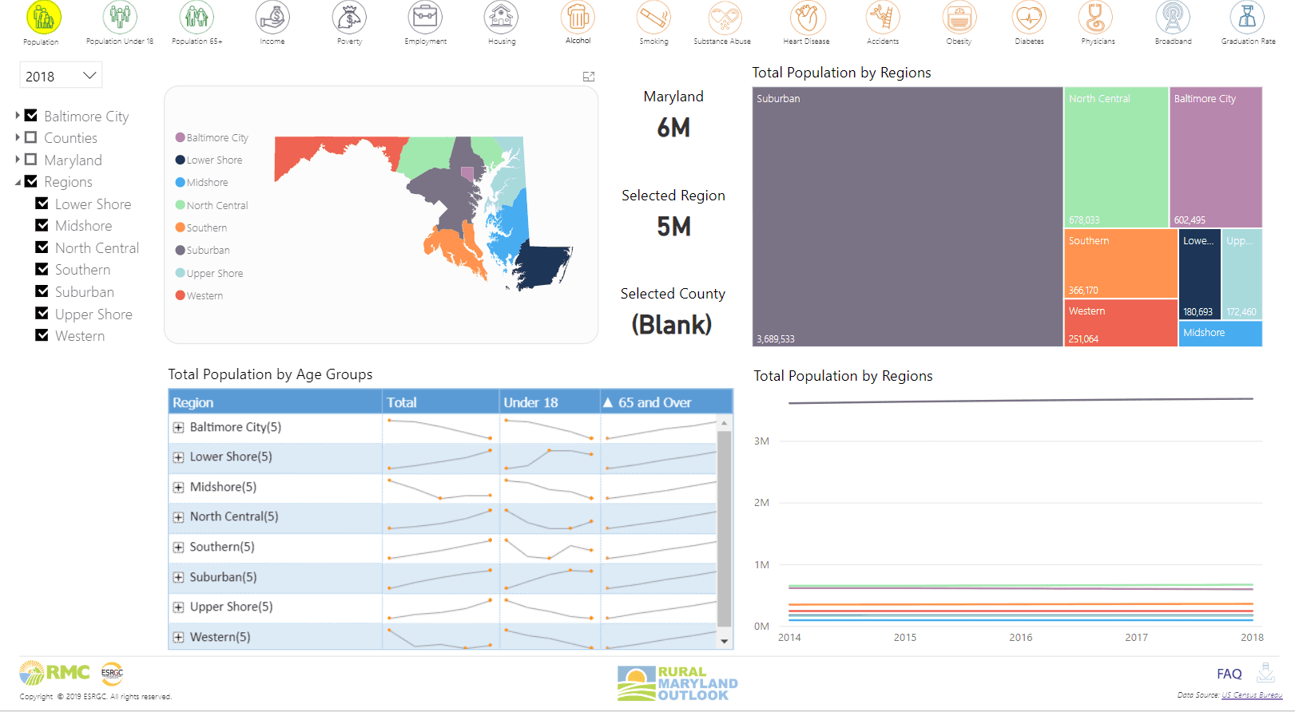Viewport: 1295px width, 712px height.
Task: Uncheck the Upper Shore checkbox
Action: pyautogui.click(x=42, y=314)
